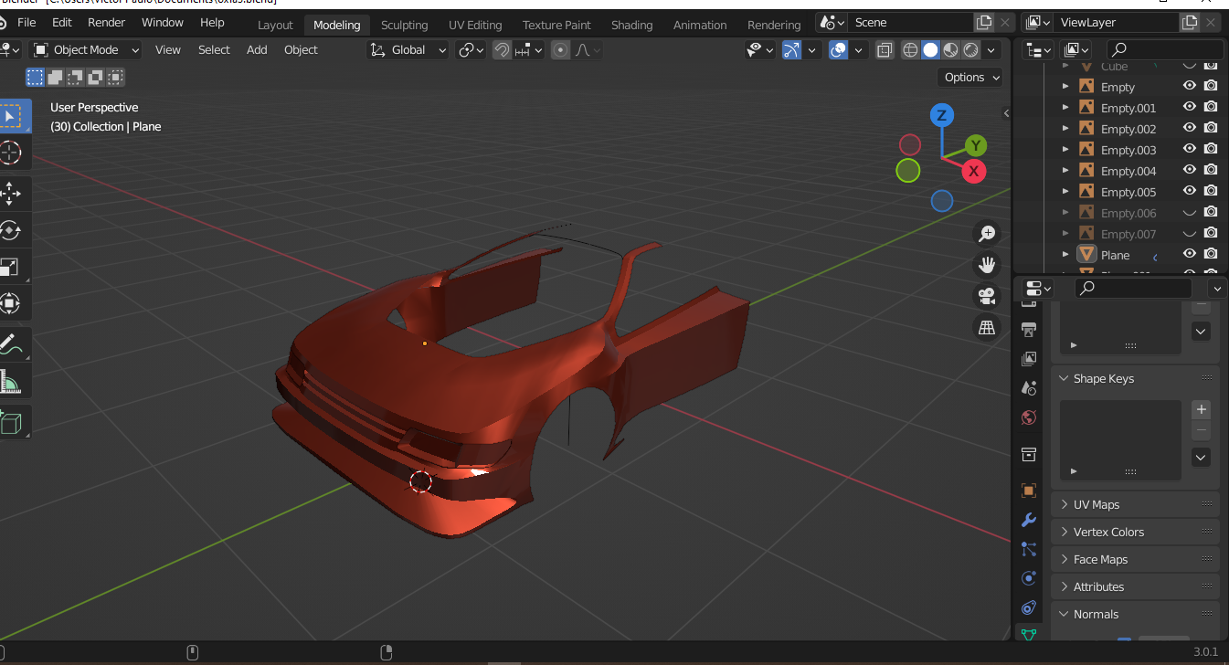The height and width of the screenshot is (665, 1229).
Task: Select solid viewport shading mode
Action: pyautogui.click(x=930, y=50)
